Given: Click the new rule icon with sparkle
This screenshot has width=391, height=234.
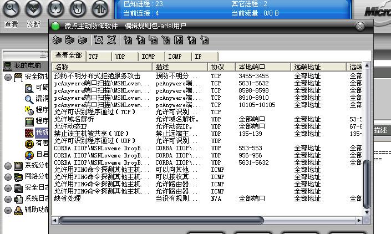Looking at the screenshot, I should (128, 40).
